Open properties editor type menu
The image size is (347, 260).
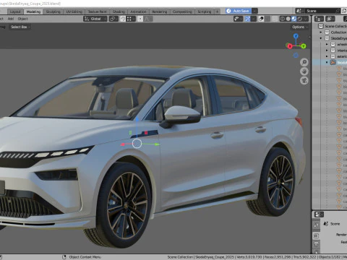(x=319, y=214)
